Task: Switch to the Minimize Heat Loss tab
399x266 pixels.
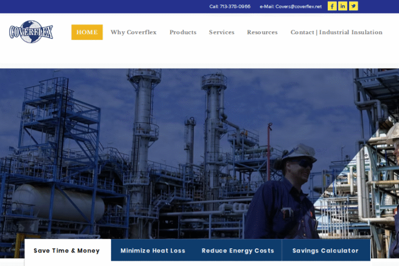Action: coord(153,250)
